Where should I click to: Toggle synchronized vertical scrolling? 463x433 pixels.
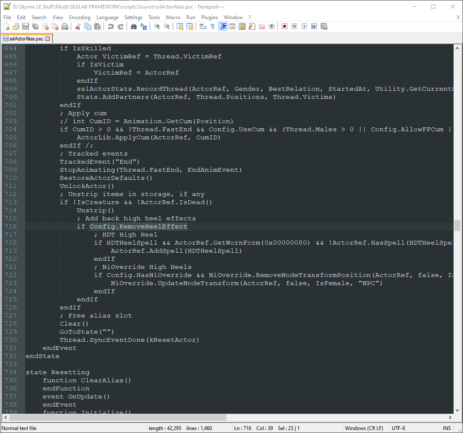click(180, 26)
